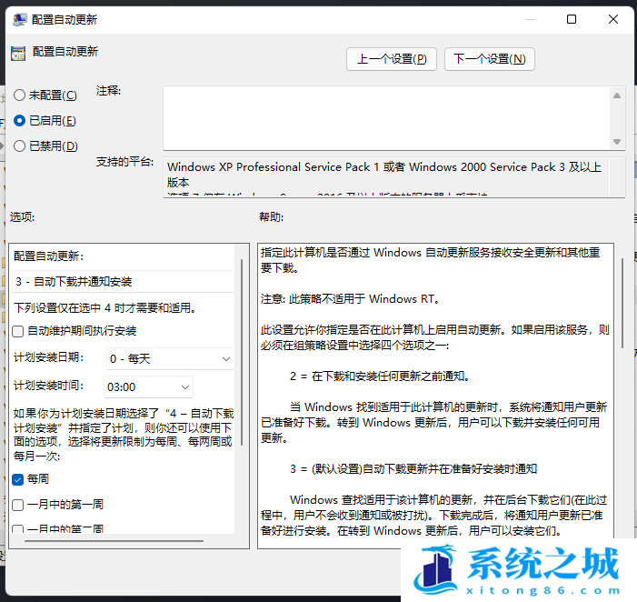Select the 已启用 radio button

[x=20, y=120]
